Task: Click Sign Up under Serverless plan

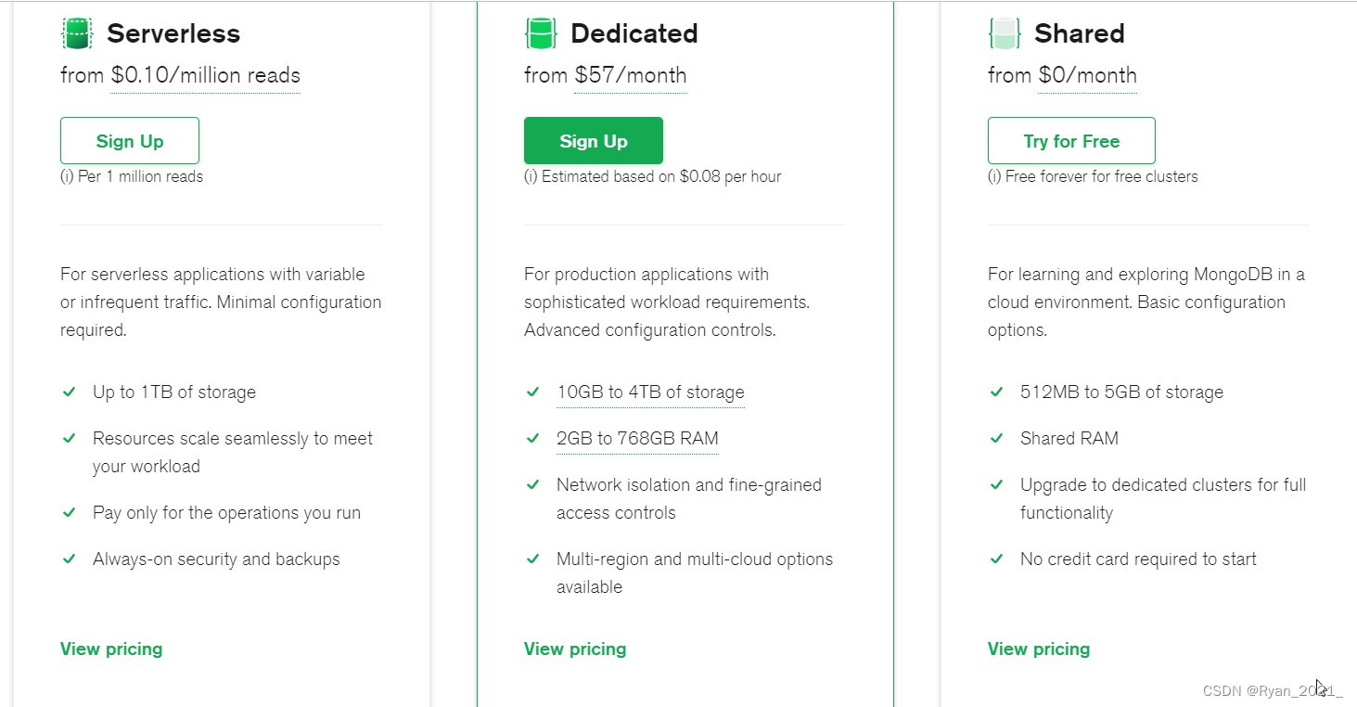Action: tap(130, 141)
